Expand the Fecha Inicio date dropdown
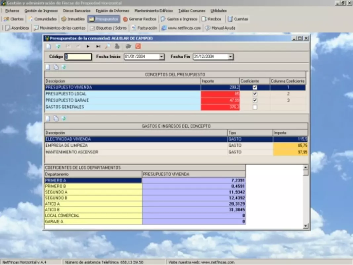This screenshot has width=353, height=265. [x=161, y=57]
